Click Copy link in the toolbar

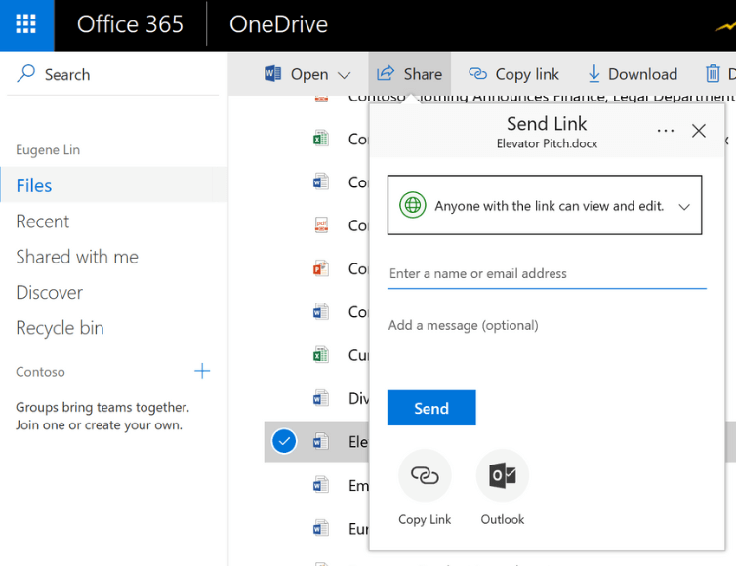(514, 74)
